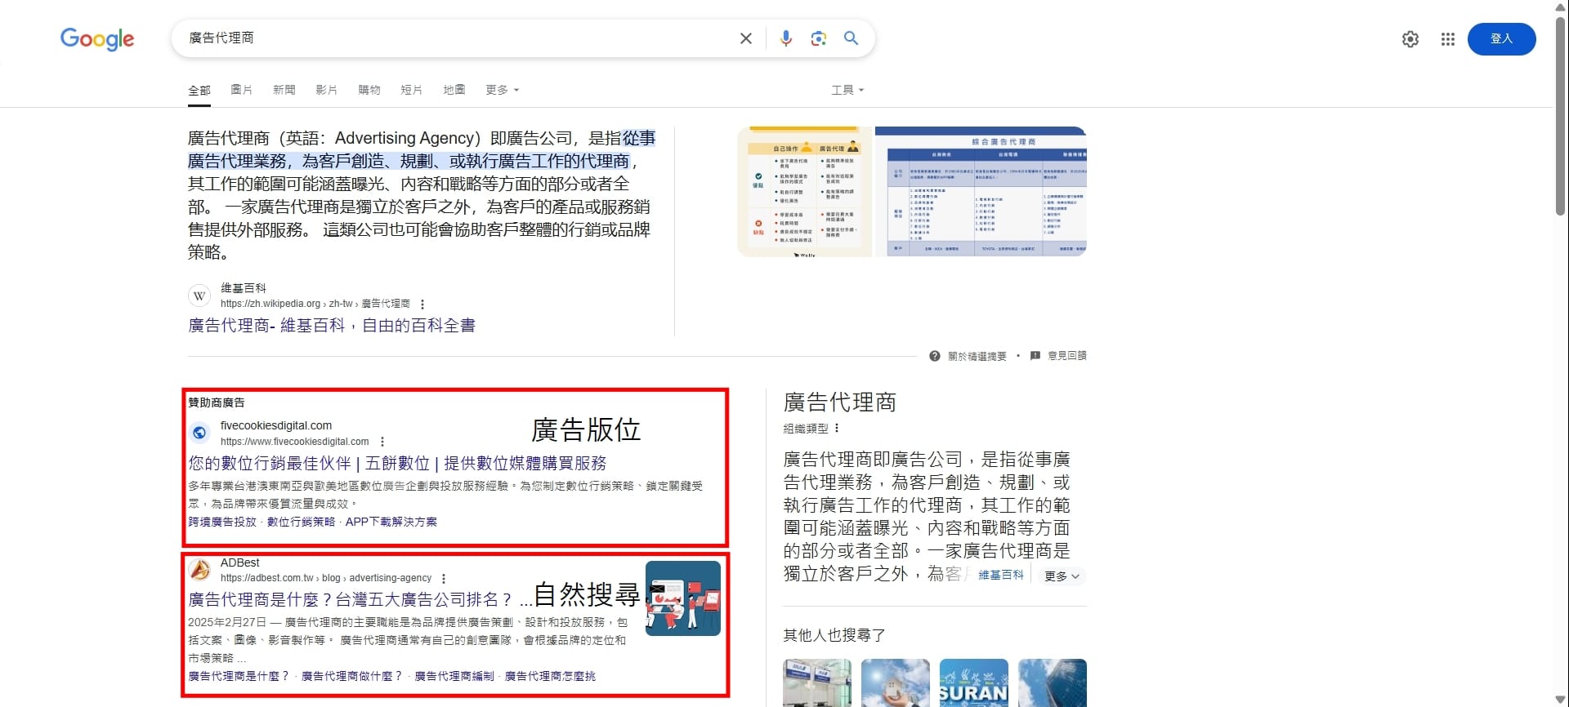Switch to the 圖片 tab

pyautogui.click(x=242, y=90)
